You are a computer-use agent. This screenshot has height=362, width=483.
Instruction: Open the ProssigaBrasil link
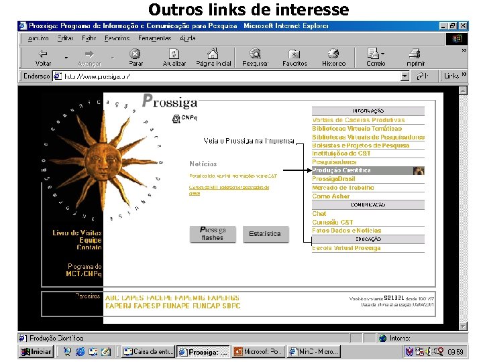333,179
